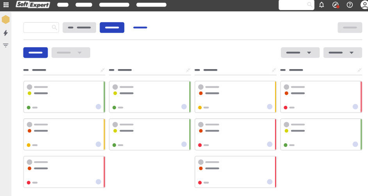
Task: Open the first of the two right-aligned dropdowns
Action: click(300, 53)
